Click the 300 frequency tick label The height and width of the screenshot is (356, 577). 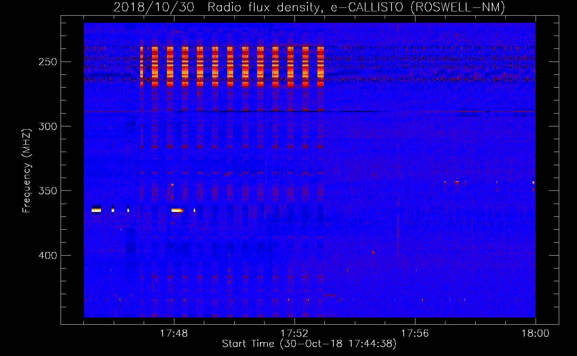[48, 126]
